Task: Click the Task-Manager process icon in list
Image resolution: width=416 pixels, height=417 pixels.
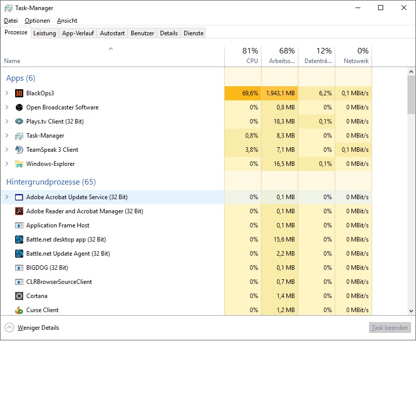Action: (x=19, y=136)
